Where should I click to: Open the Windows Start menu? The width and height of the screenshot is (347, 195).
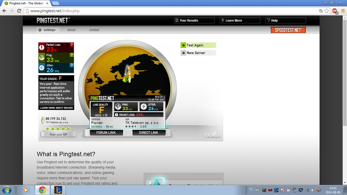pyautogui.click(x=7, y=190)
